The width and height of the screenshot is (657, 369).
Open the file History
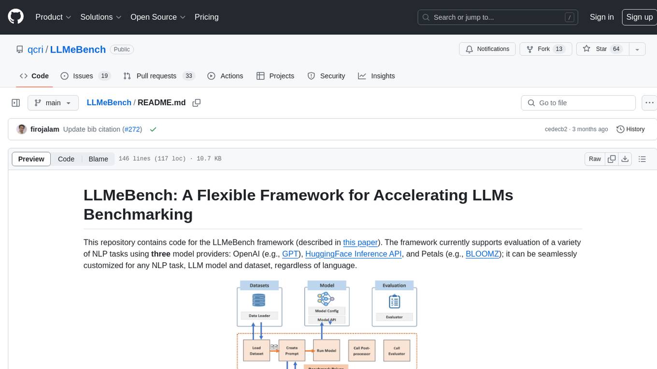click(x=630, y=129)
